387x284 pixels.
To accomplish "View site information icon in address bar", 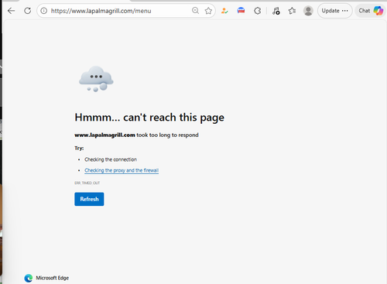I will tap(44, 11).
